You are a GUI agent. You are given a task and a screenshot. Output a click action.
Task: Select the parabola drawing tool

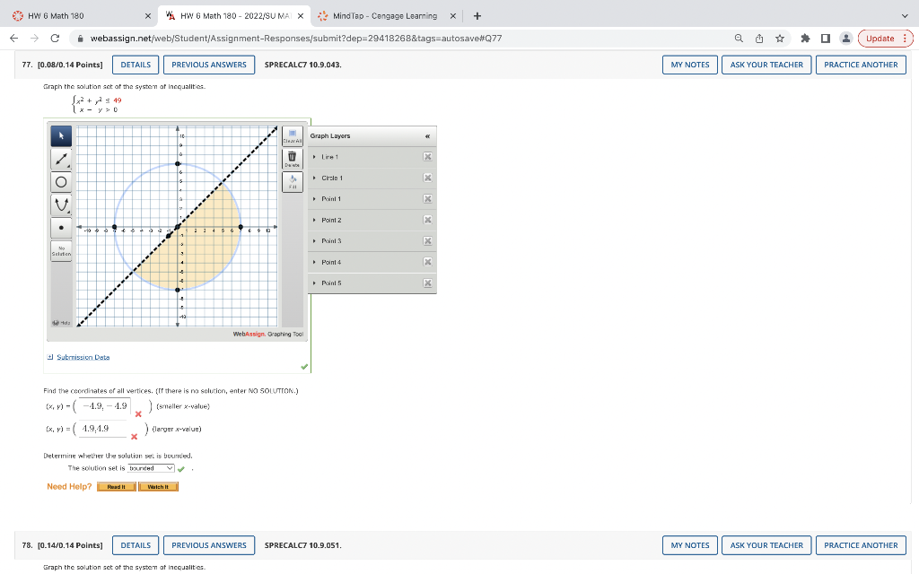pyautogui.click(x=61, y=203)
